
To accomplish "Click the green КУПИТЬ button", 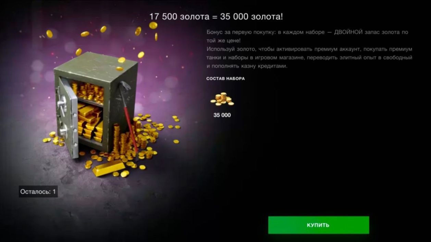I will [x=319, y=225].
